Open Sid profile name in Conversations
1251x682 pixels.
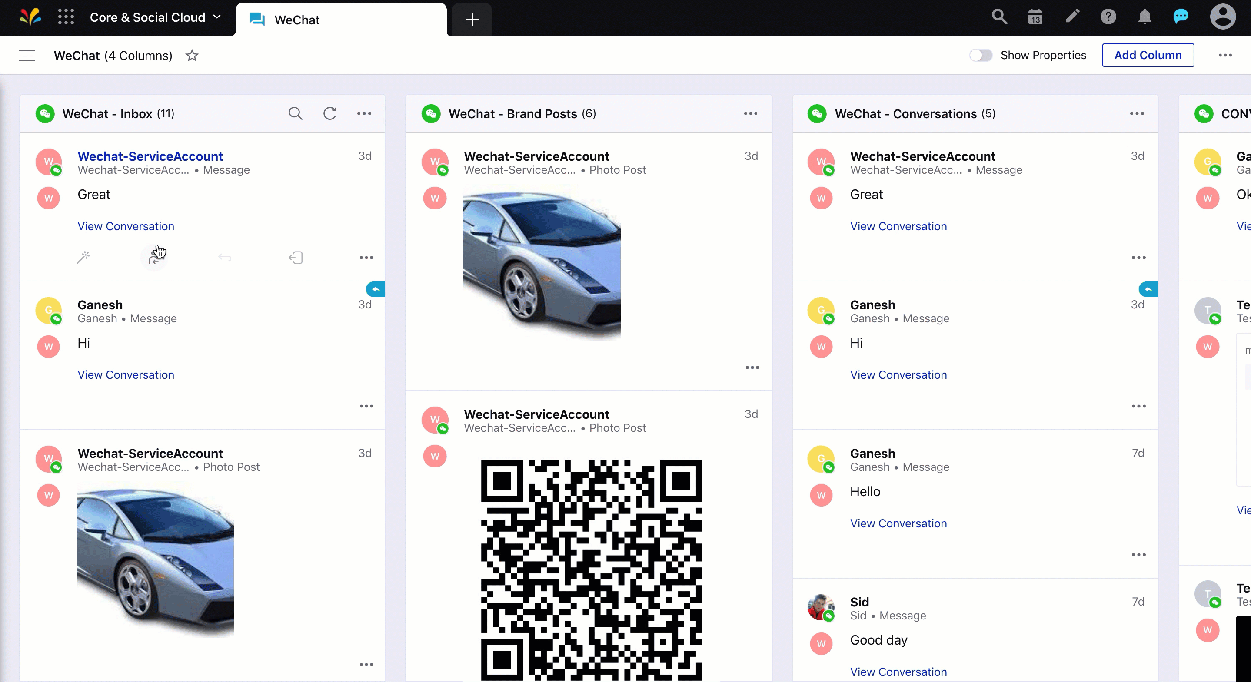pos(859,602)
